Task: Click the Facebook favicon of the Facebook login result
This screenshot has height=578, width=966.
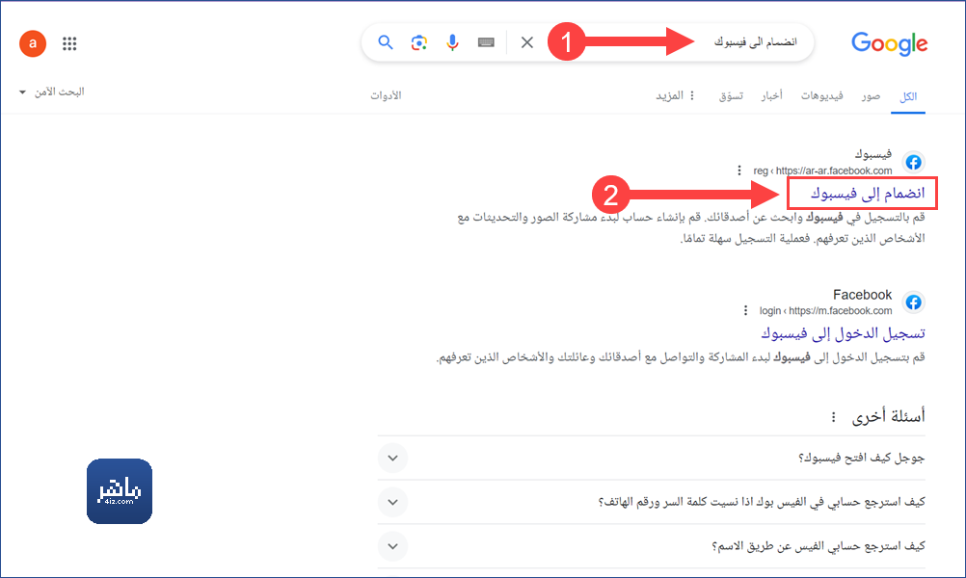Action: click(913, 302)
